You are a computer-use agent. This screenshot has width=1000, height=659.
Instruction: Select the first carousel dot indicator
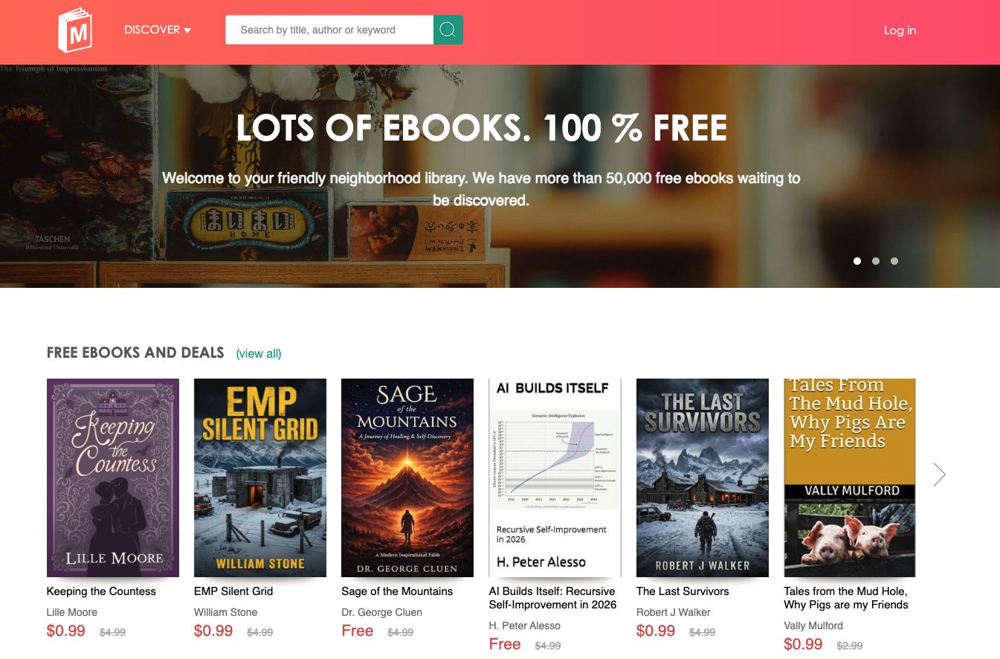(x=857, y=261)
